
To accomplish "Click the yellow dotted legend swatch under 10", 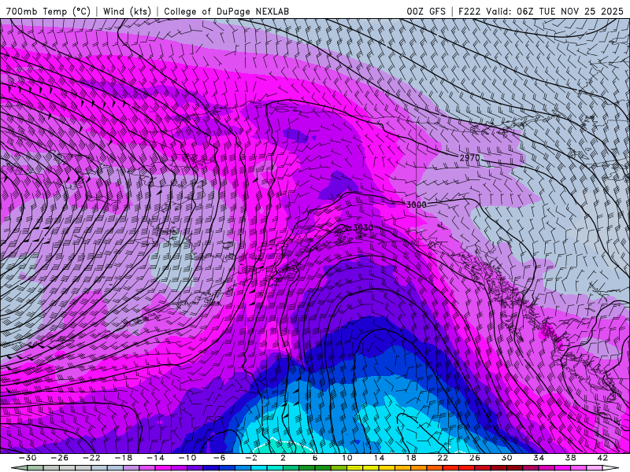I will point(355,468).
